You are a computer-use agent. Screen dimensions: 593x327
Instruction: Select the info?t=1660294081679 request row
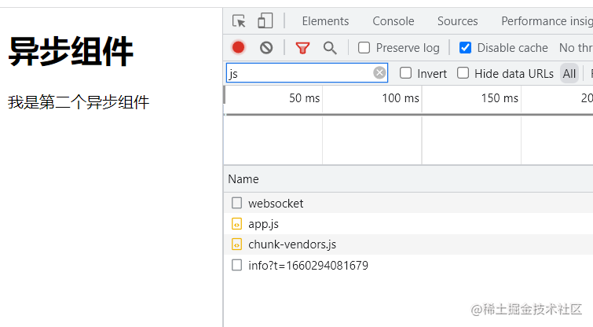[x=308, y=266]
